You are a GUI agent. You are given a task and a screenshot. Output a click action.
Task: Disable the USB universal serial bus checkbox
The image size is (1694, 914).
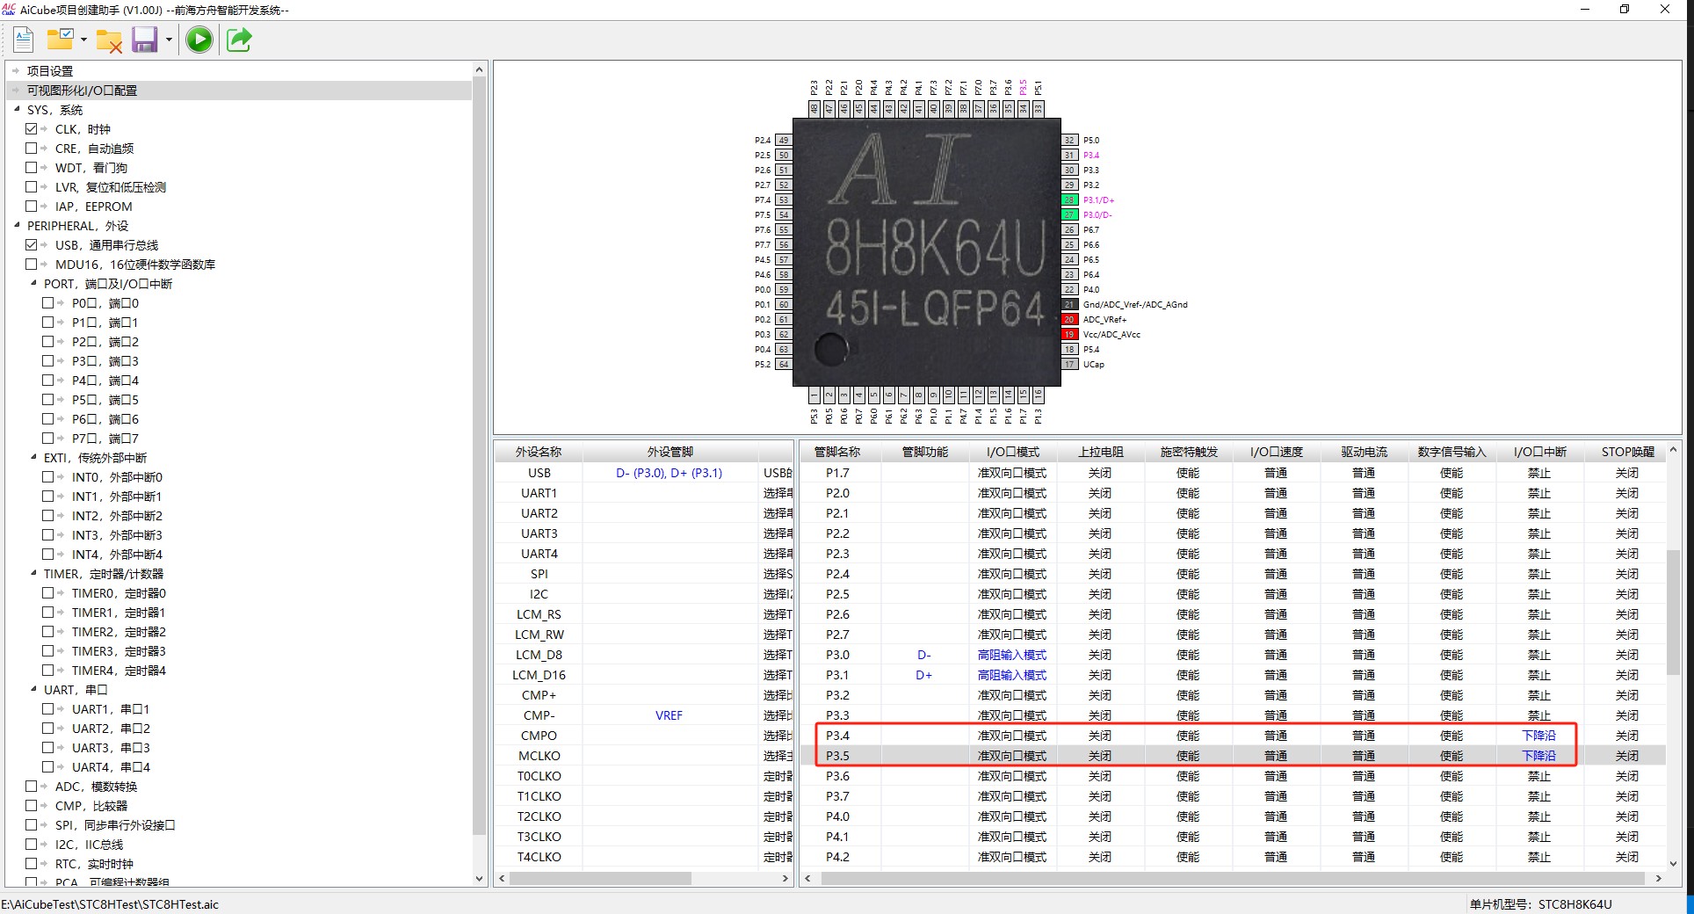(x=32, y=245)
